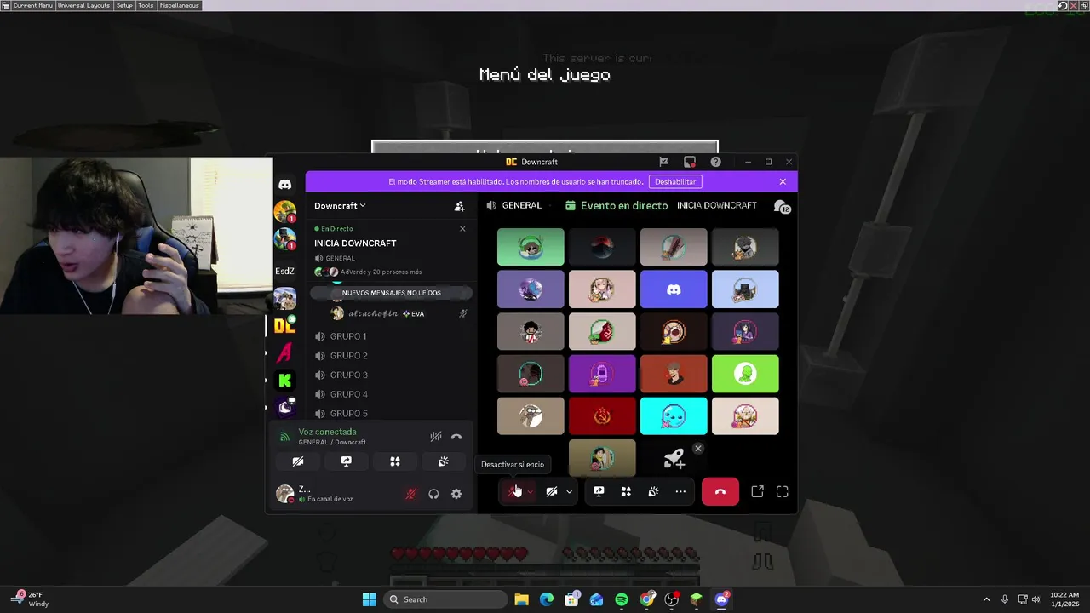The width and height of the screenshot is (1090, 613).
Task: Start an activity from call controls bar
Action: point(626,491)
